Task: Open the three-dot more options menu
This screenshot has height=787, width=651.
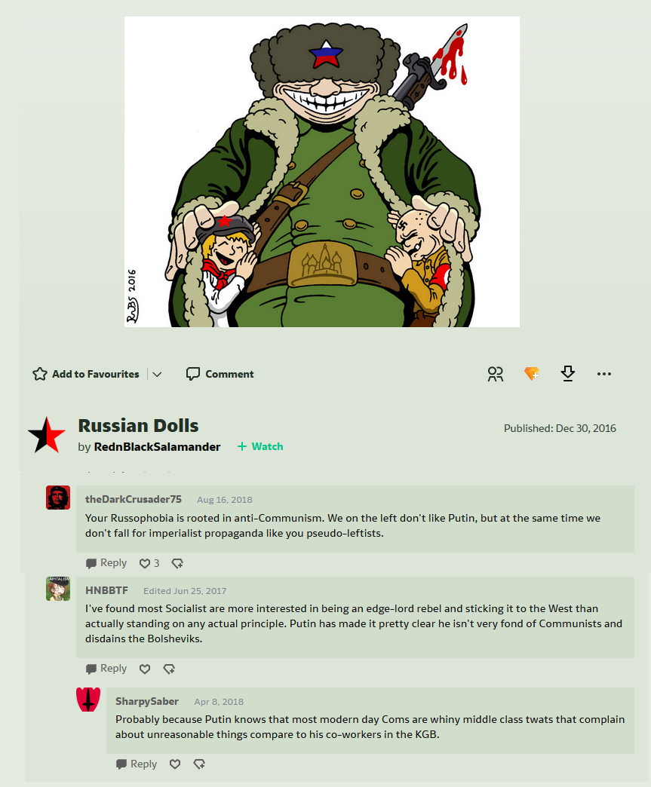Action: coord(603,374)
